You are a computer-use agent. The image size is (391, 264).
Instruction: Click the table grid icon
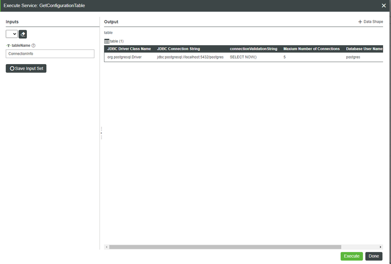(x=106, y=41)
